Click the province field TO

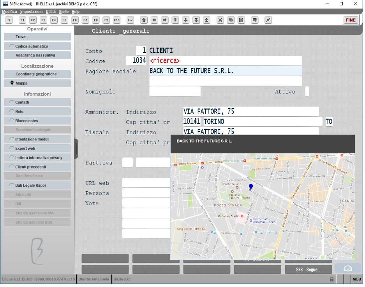click(329, 122)
